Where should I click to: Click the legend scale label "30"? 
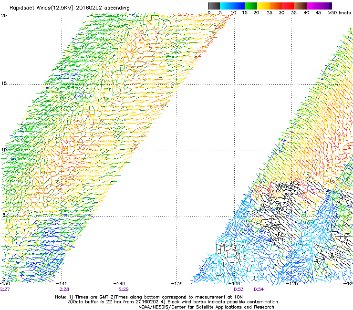tap(281, 13)
